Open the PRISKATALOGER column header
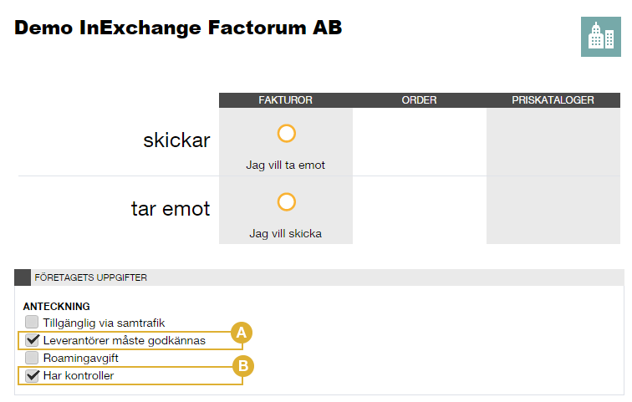 pyautogui.click(x=553, y=100)
